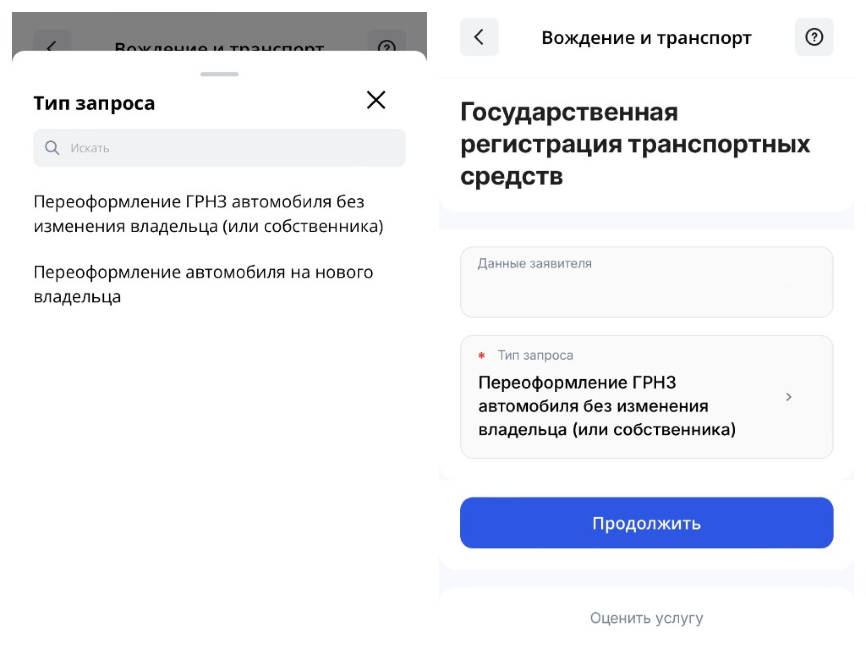Go back using the undimmed back arrow
Image resolution: width=866 pixels, height=650 pixels.
coord(479,37)
